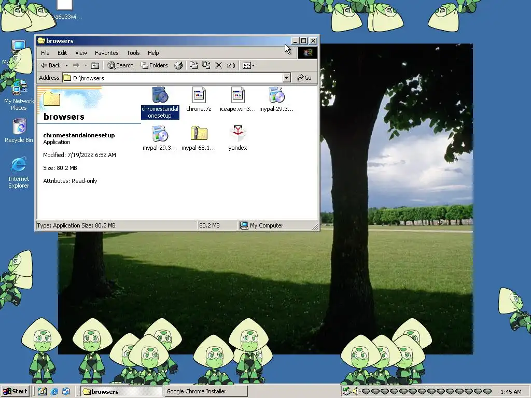
Task: Click the network connection tray icon
Action: tap(346, 392)
